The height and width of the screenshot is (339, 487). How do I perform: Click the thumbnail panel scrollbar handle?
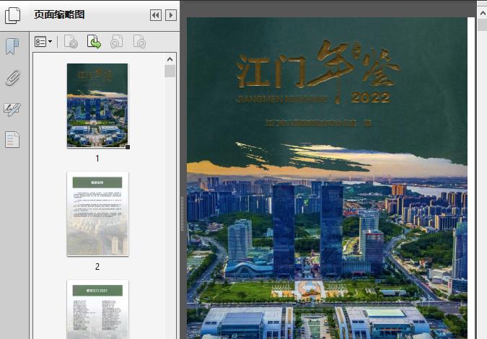(x=170, y=71)
